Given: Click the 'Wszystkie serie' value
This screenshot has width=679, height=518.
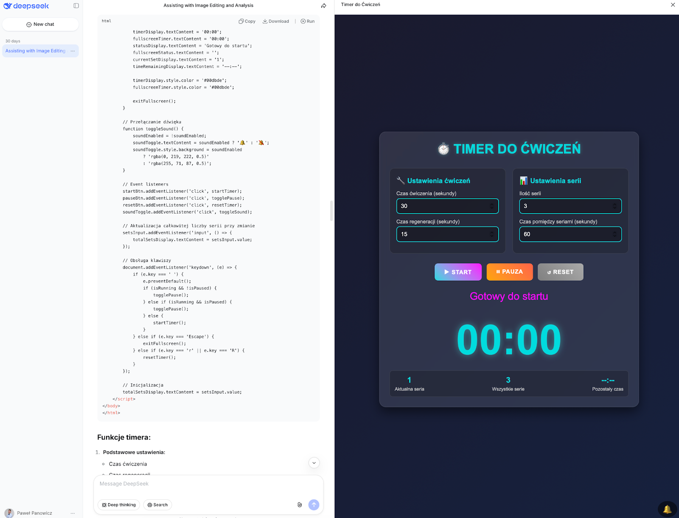Looking at the screenshot, I should coord(508,380).
